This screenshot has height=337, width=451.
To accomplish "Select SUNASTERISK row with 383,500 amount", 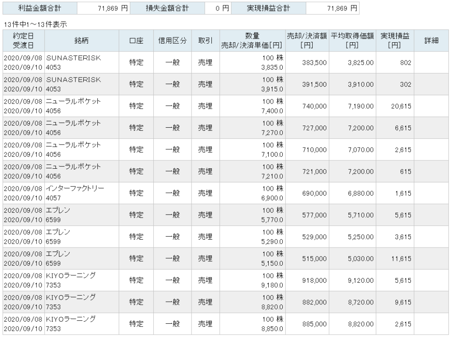I will pos(225,63).
